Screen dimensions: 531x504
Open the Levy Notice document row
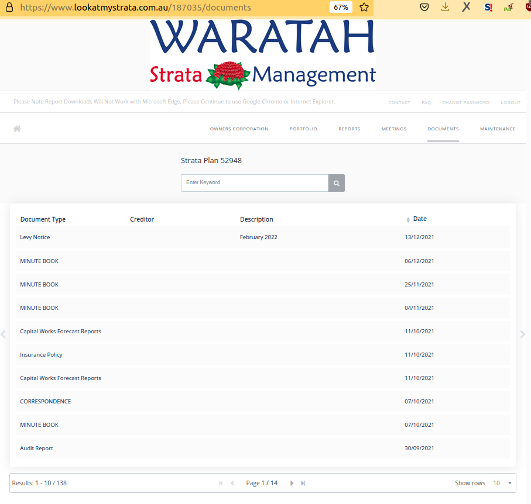pyautogui.click(x=263, y=237)
